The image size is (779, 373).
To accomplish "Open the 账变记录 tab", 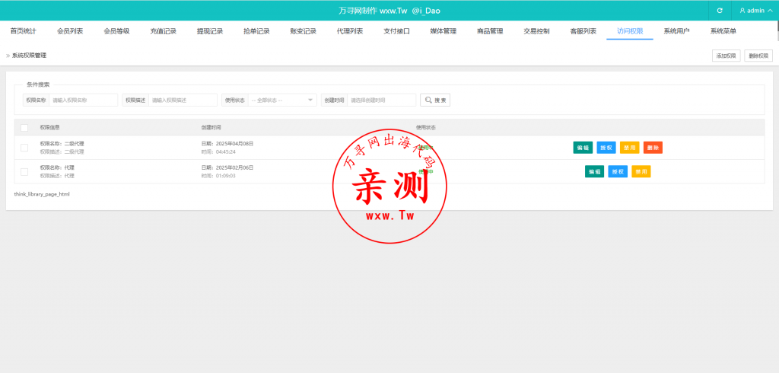I will tap(303, 31).
